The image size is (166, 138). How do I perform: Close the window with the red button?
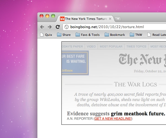pyautogui.click(x=41, y=16)
